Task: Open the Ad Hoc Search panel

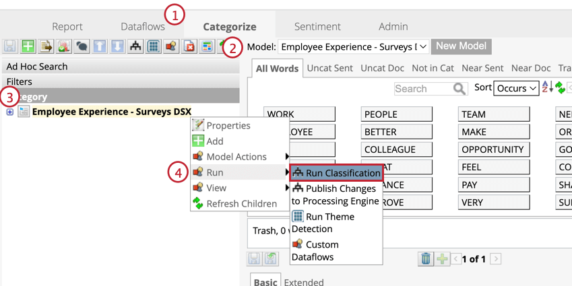Action: [37, 67]
